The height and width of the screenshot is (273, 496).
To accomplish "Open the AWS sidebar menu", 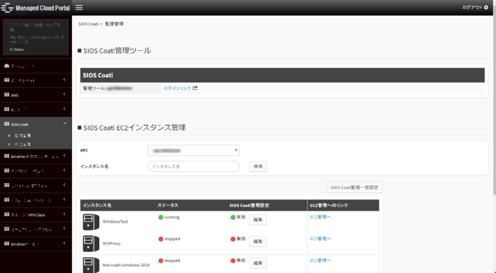I will pos(36,95).
